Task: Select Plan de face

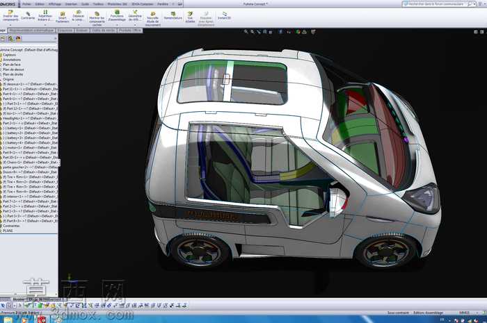Action: pyautogui.click(x=12, y=65)
